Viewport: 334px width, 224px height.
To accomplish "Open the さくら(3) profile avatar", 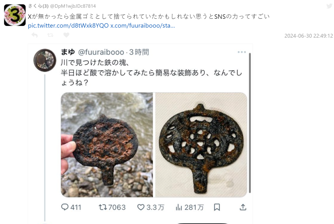I will [15, 15].
